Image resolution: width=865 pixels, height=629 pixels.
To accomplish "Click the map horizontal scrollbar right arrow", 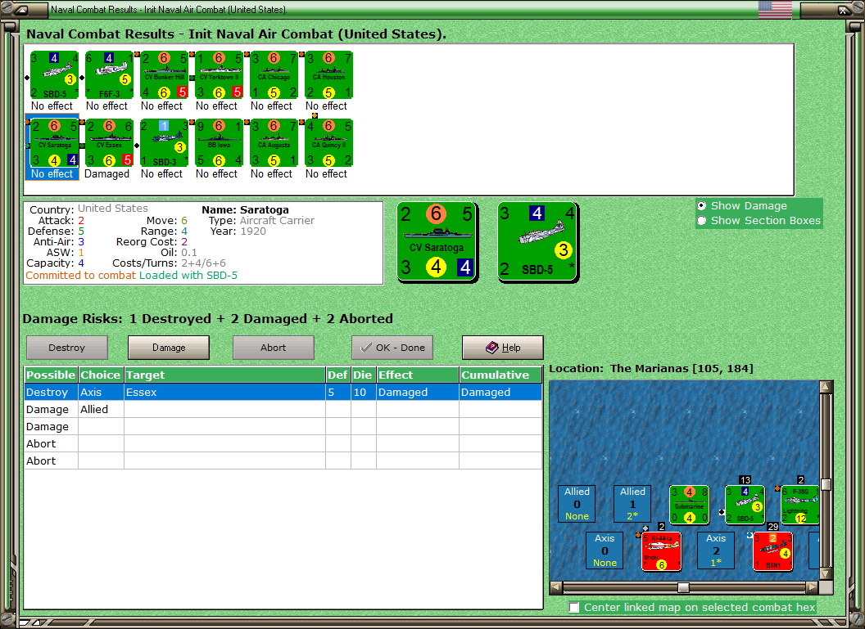I will coord(812,587).
